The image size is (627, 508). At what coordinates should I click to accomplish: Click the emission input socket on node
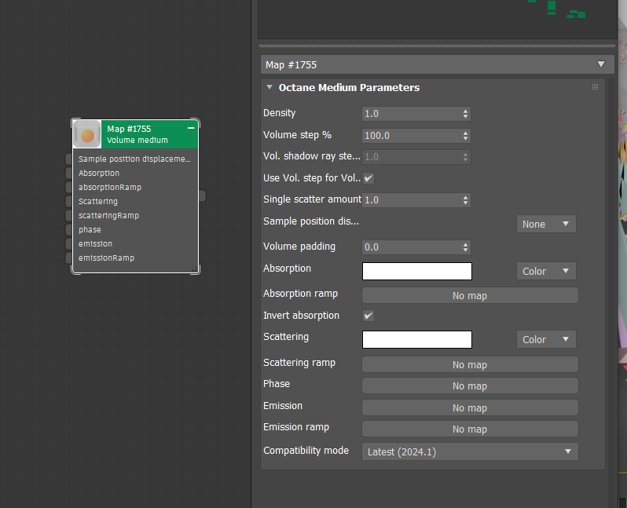(69, 244)
